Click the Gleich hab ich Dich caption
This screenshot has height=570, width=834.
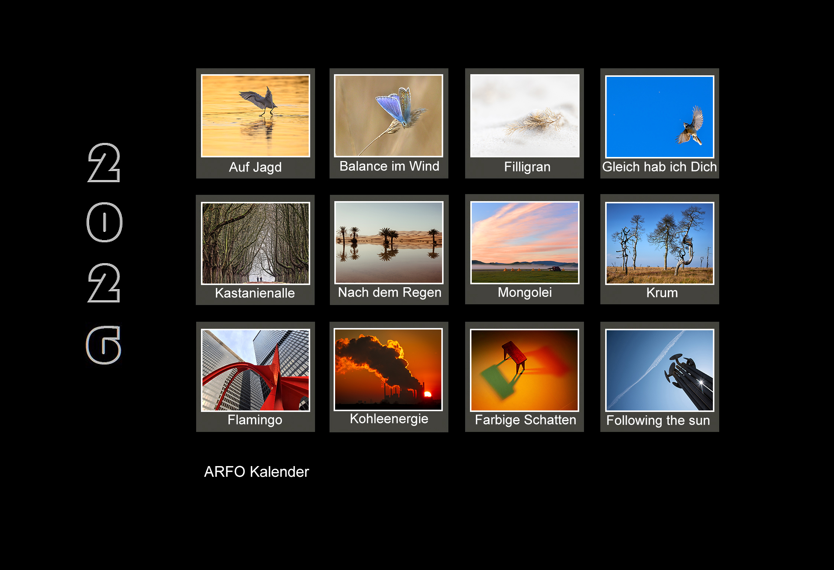click(x=659, y=167)
